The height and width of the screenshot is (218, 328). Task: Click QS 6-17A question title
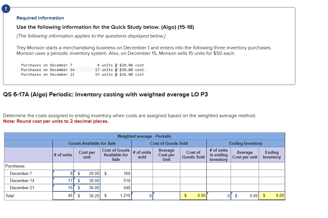pos(105,95)
